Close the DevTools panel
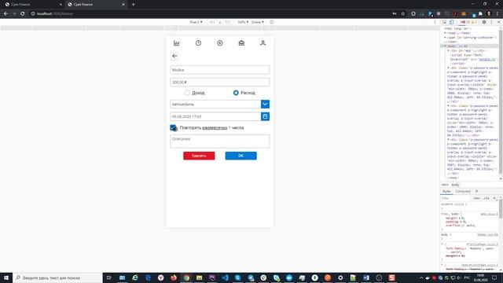The width and height of the screenshot is (503, 283). pos(498,22)
